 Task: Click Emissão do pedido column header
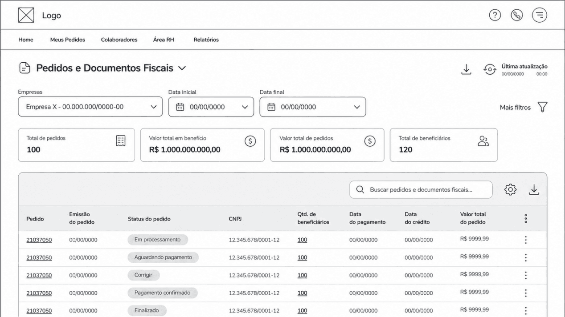coord(82,218)
